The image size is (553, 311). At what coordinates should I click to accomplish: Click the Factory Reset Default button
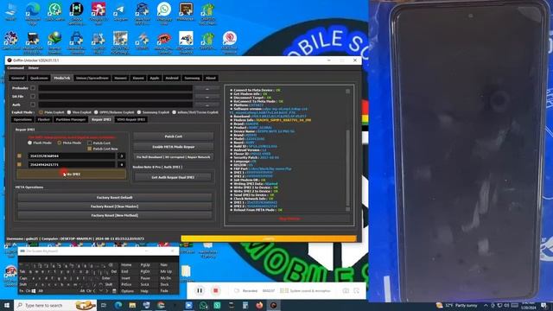[115, 198]
